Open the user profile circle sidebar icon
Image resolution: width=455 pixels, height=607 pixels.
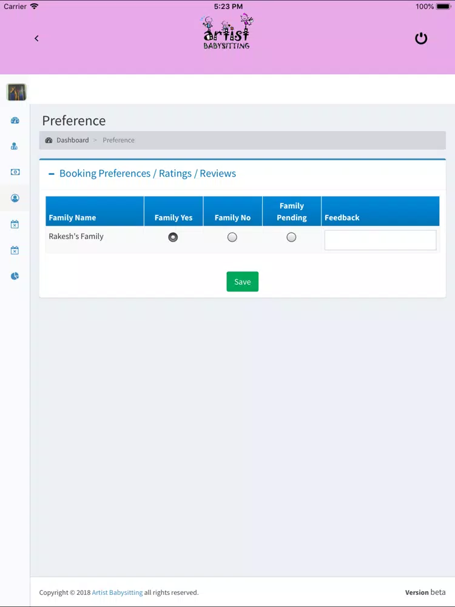coord(15,198)
